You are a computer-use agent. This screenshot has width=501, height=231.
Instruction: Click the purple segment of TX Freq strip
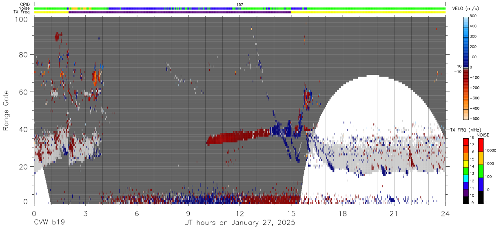point(180,12)
